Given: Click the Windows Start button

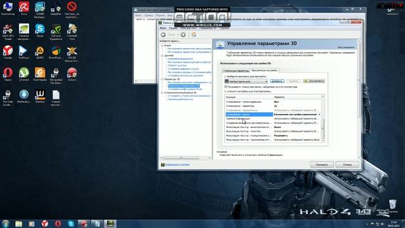Looking at the screenshot, I should click(6, 224).
